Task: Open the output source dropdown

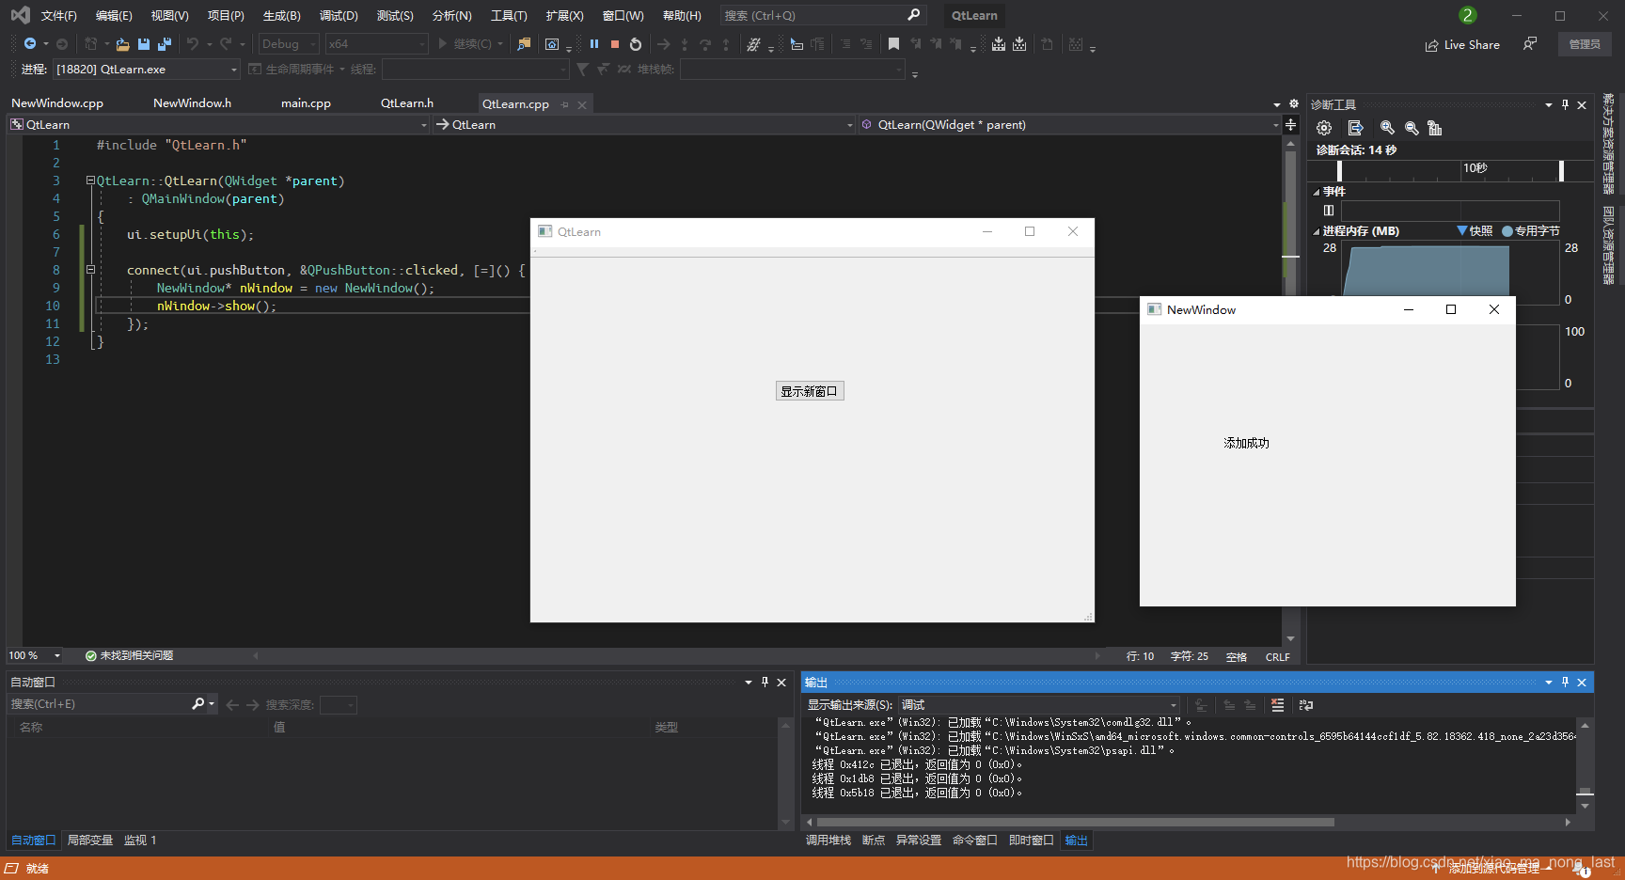Action: pyautogui.click(x=1039, y=705)
